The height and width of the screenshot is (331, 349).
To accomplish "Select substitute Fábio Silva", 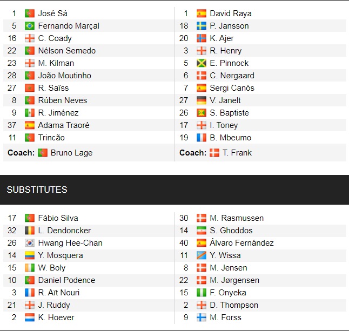I will tap(58, 218).
